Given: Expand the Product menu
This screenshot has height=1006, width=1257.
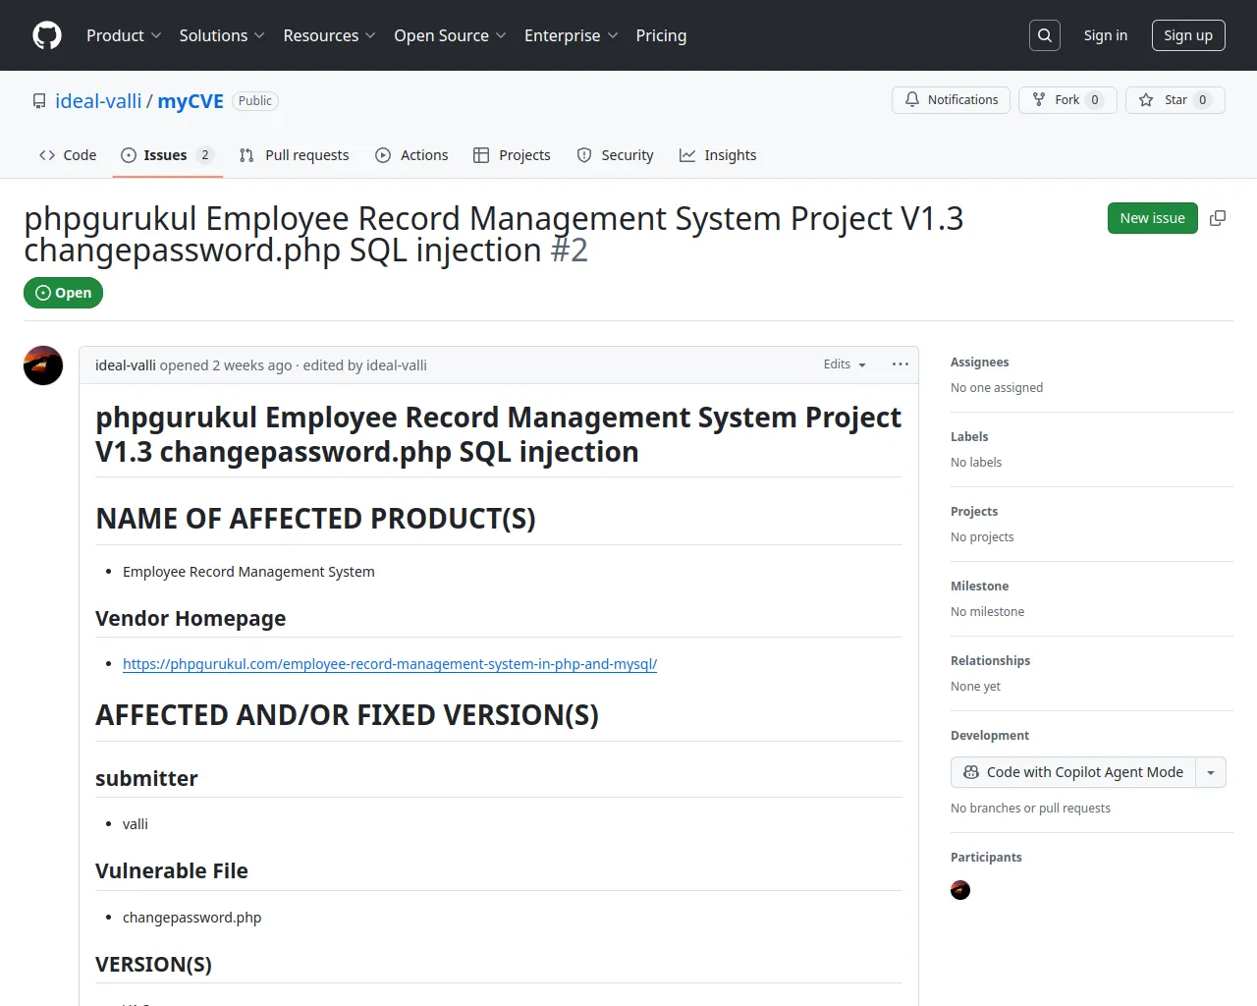Looking at the screenshot, I should coord(124,35).
